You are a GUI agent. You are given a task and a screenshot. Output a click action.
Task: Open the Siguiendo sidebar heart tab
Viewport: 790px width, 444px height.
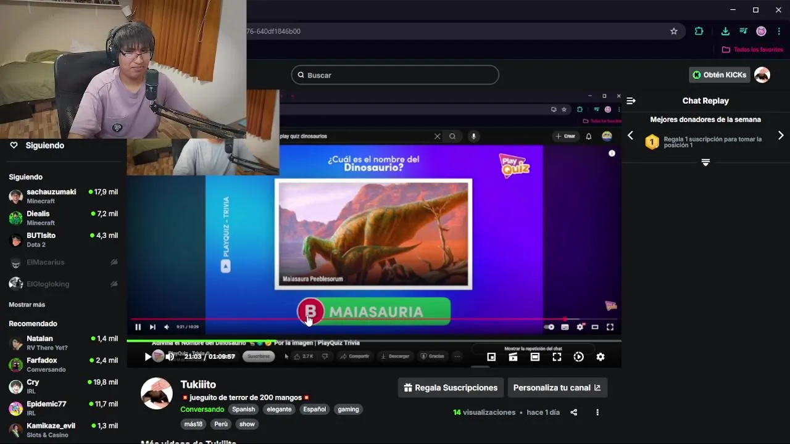(37, 146)
